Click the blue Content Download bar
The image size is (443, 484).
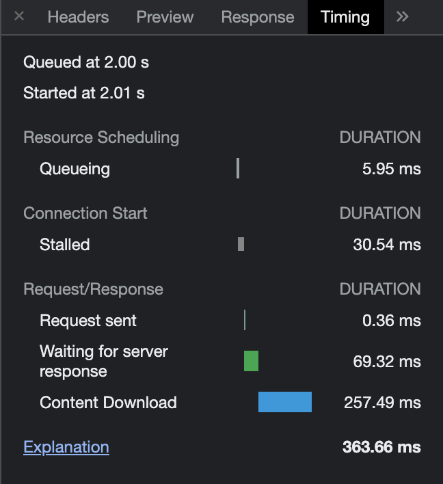pos(285,402)
